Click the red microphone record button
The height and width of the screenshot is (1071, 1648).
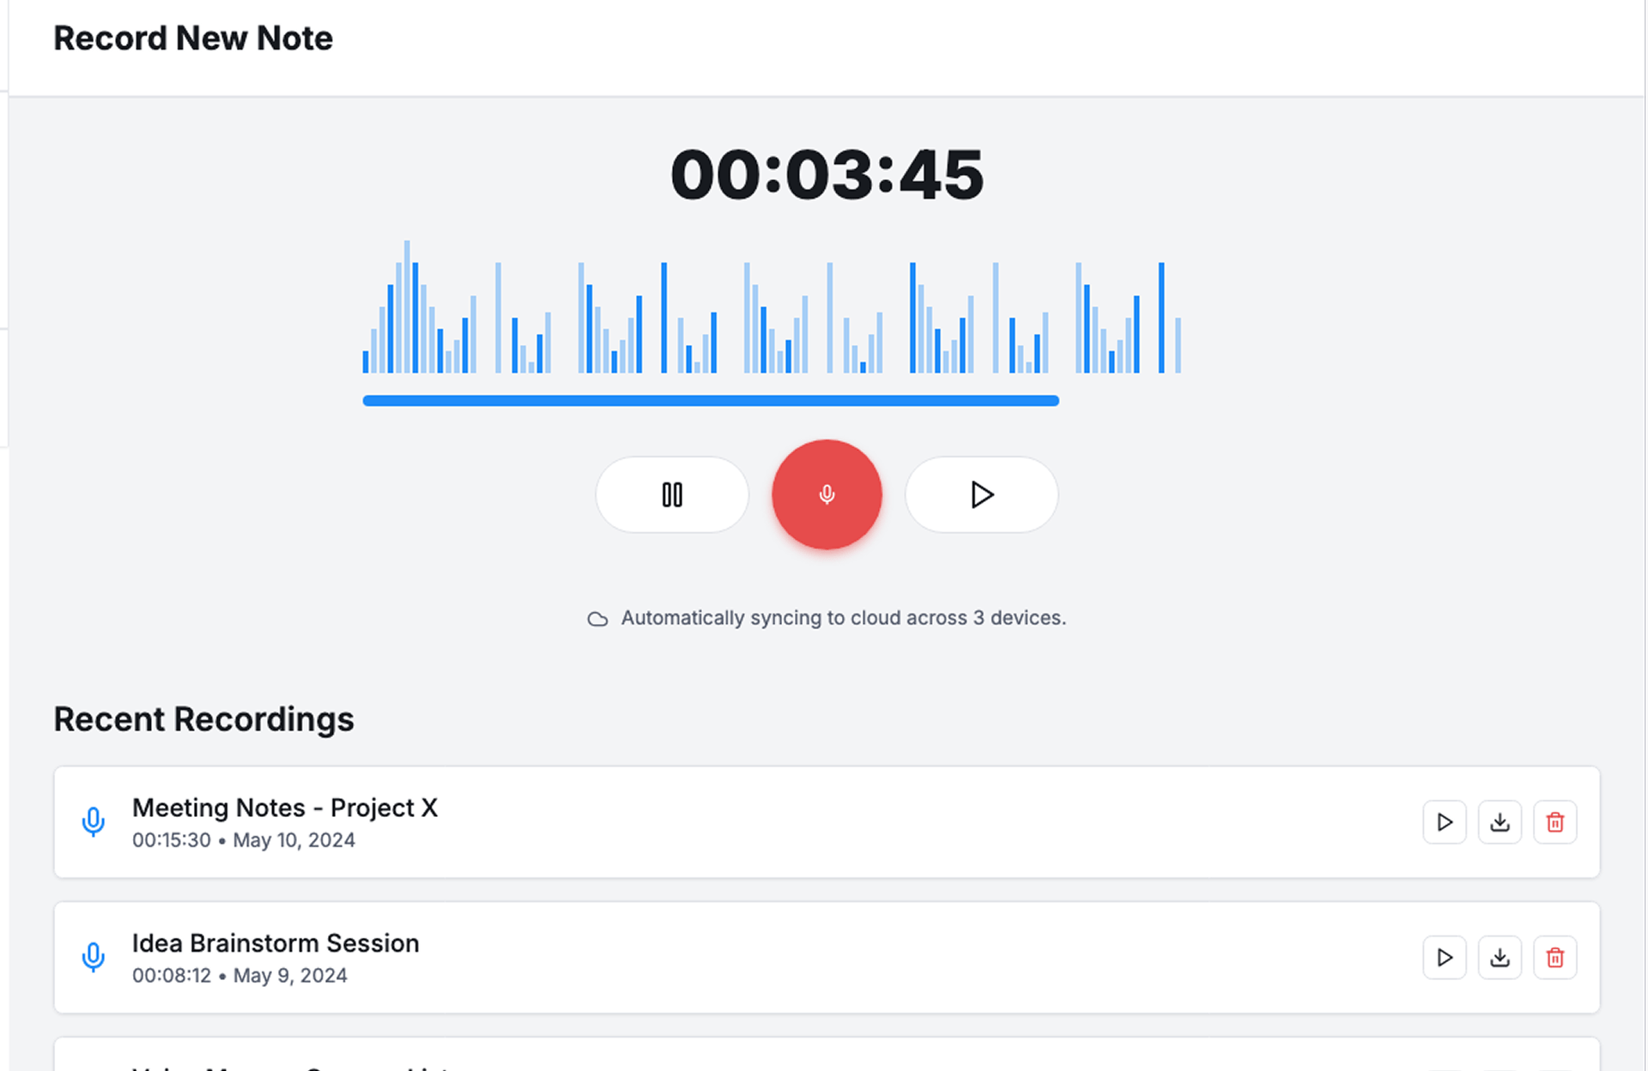tap(827, 494)
